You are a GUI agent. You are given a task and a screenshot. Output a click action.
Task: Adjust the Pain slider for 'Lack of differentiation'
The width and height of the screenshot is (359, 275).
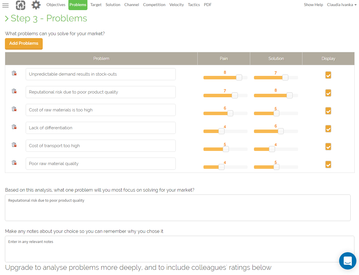coord(221,131)
